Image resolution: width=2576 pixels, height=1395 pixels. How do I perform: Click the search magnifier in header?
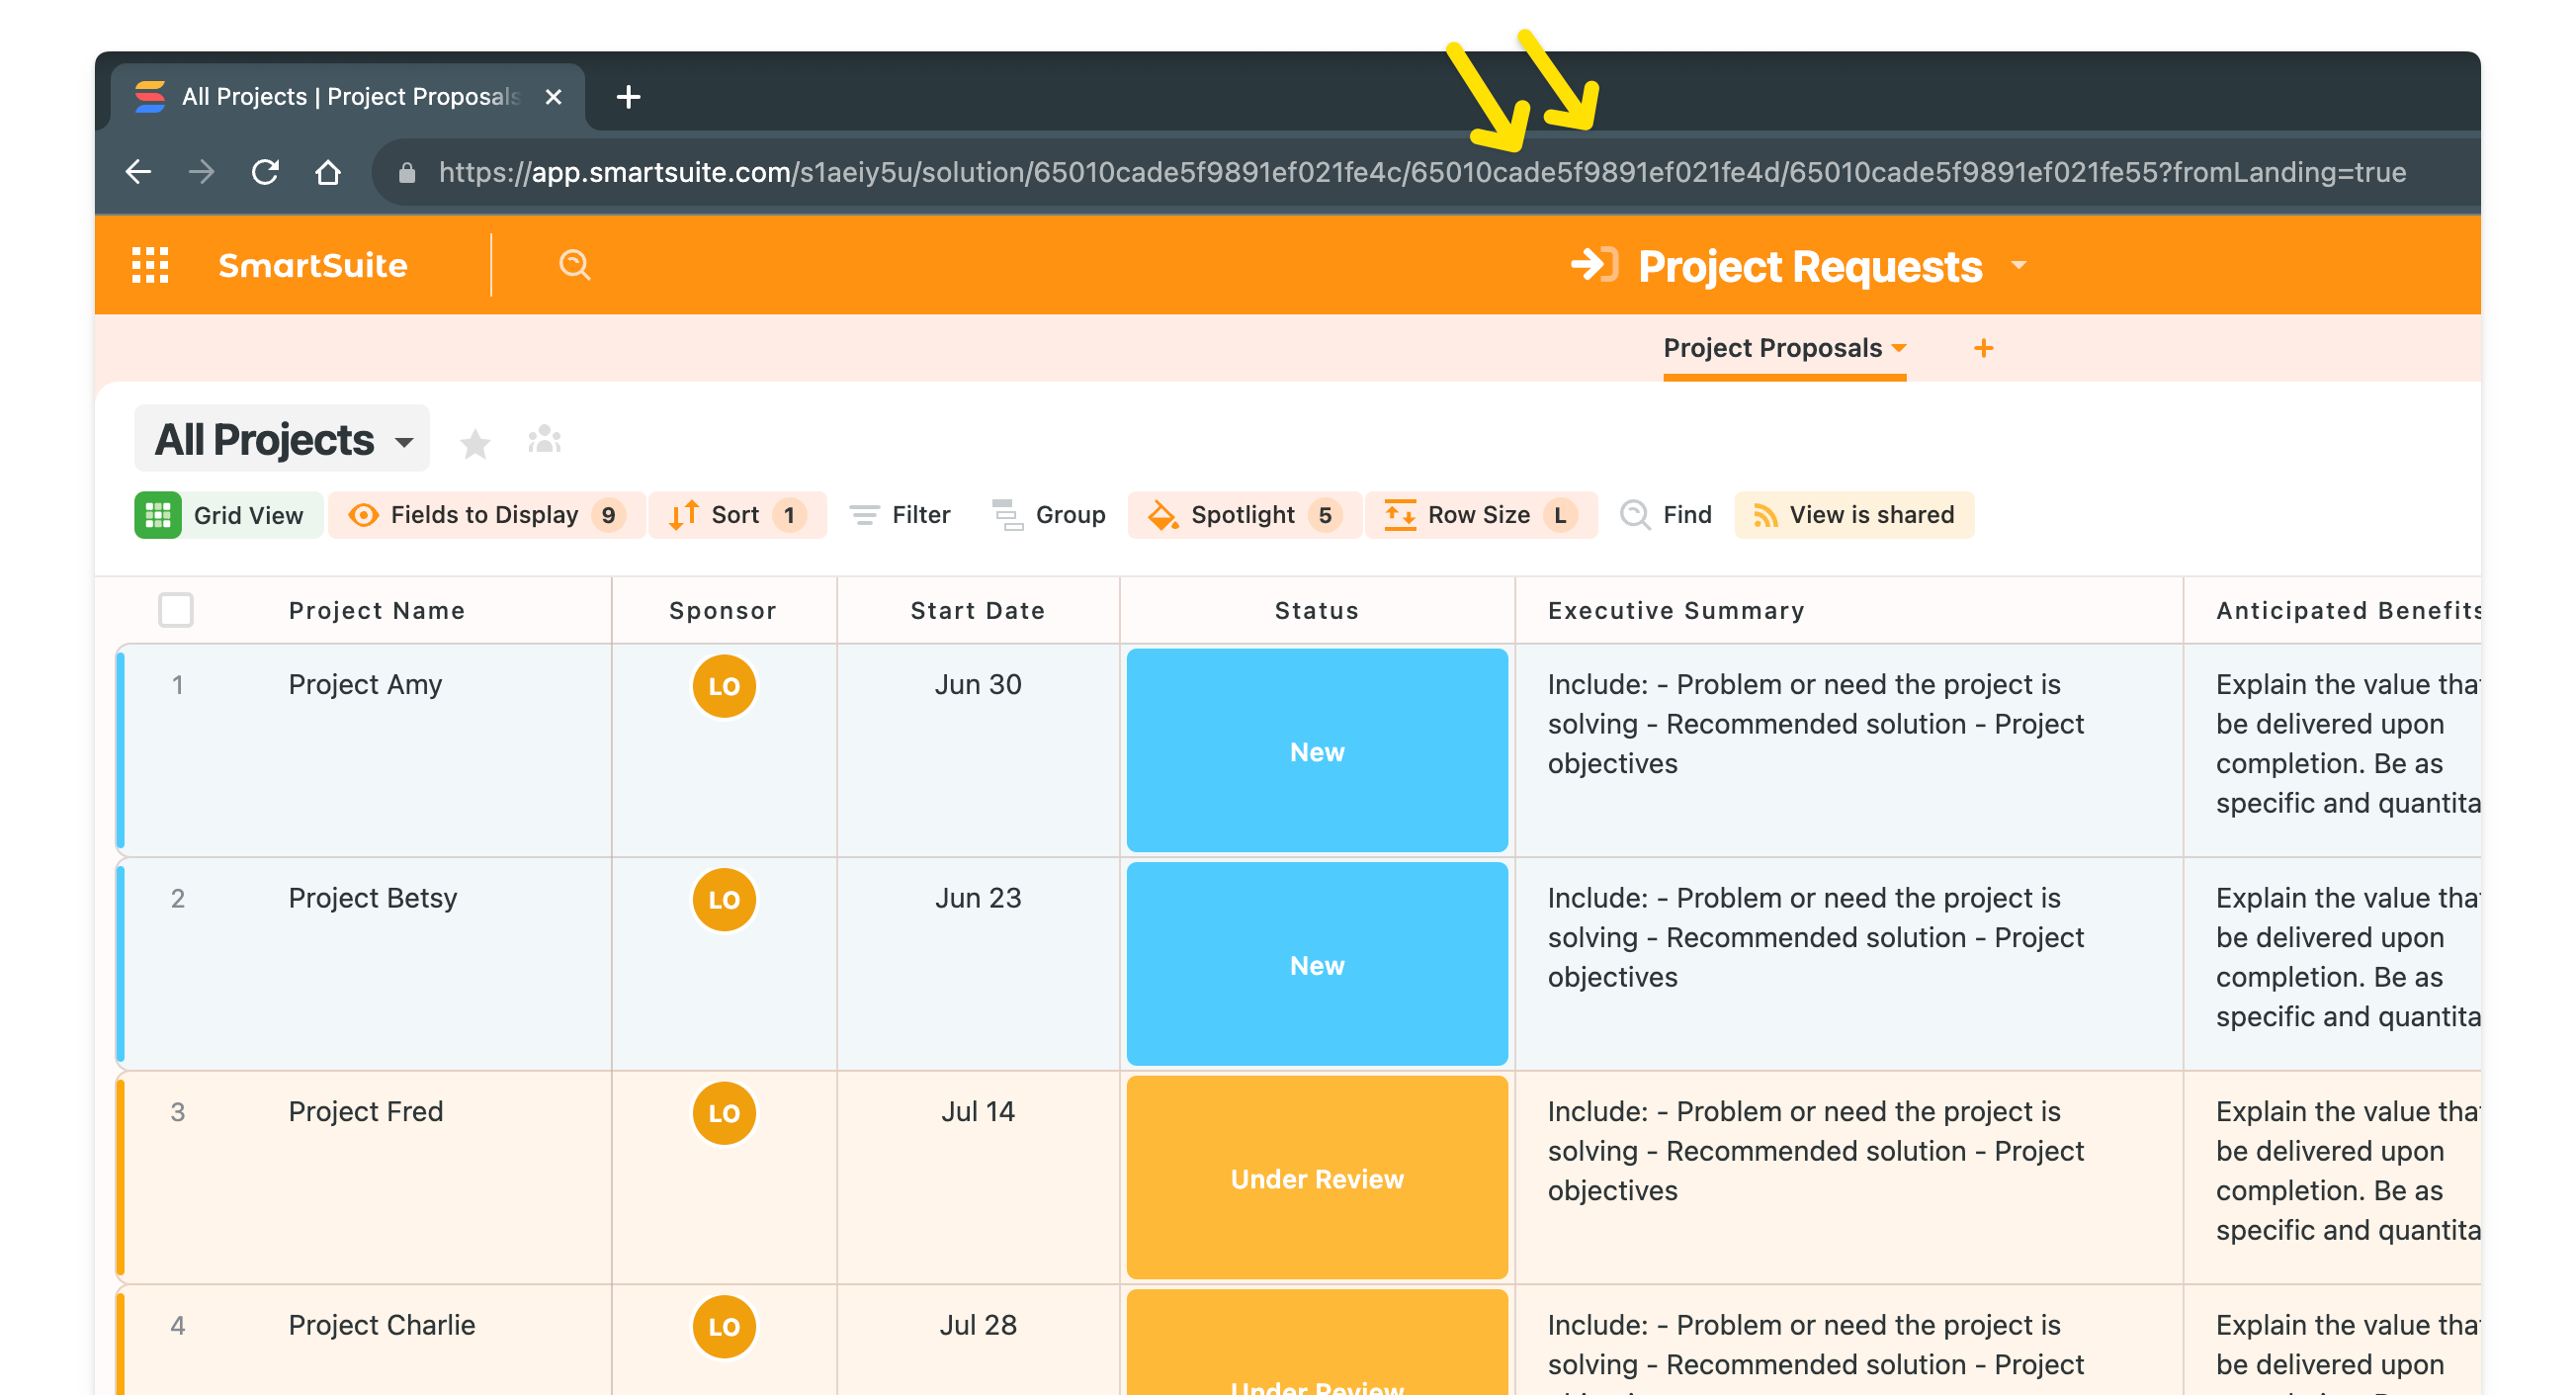[574, 265]
